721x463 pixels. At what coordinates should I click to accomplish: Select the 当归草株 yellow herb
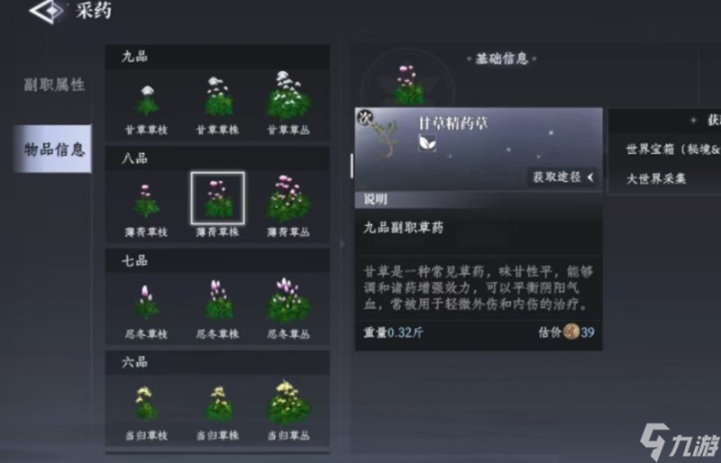click(x=218, y=404)
